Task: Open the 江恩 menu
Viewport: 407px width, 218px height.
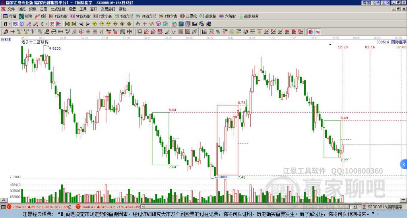Action: tap(43, 9)
